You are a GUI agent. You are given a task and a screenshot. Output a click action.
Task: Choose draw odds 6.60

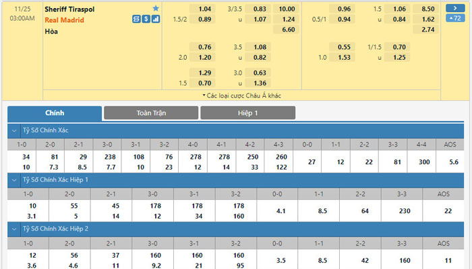pos(286,30)
